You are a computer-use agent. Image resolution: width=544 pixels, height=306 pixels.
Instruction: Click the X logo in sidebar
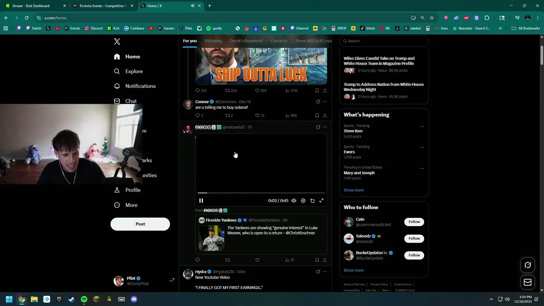pyautogui.click(x=117, y=41)
